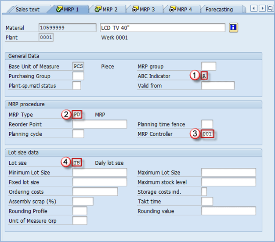The image size is (275, 242).
Task: Click the material description field LCD TV 40"
Action: [x=163, y=28]
